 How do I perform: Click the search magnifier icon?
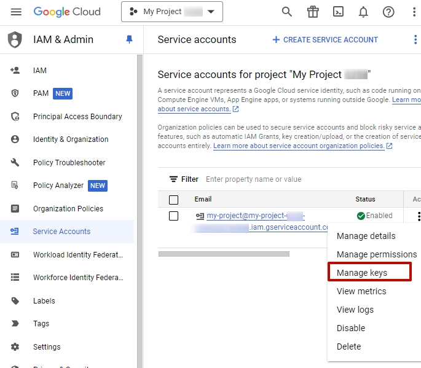(287, 12)
